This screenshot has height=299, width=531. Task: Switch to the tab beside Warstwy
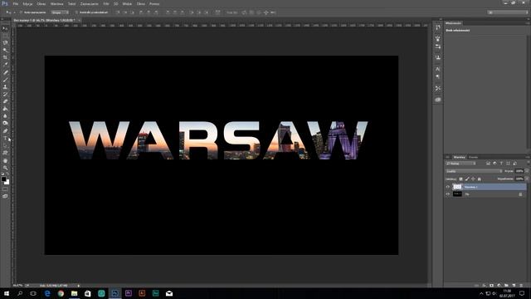pyautogui.click(x=473, y=157)
